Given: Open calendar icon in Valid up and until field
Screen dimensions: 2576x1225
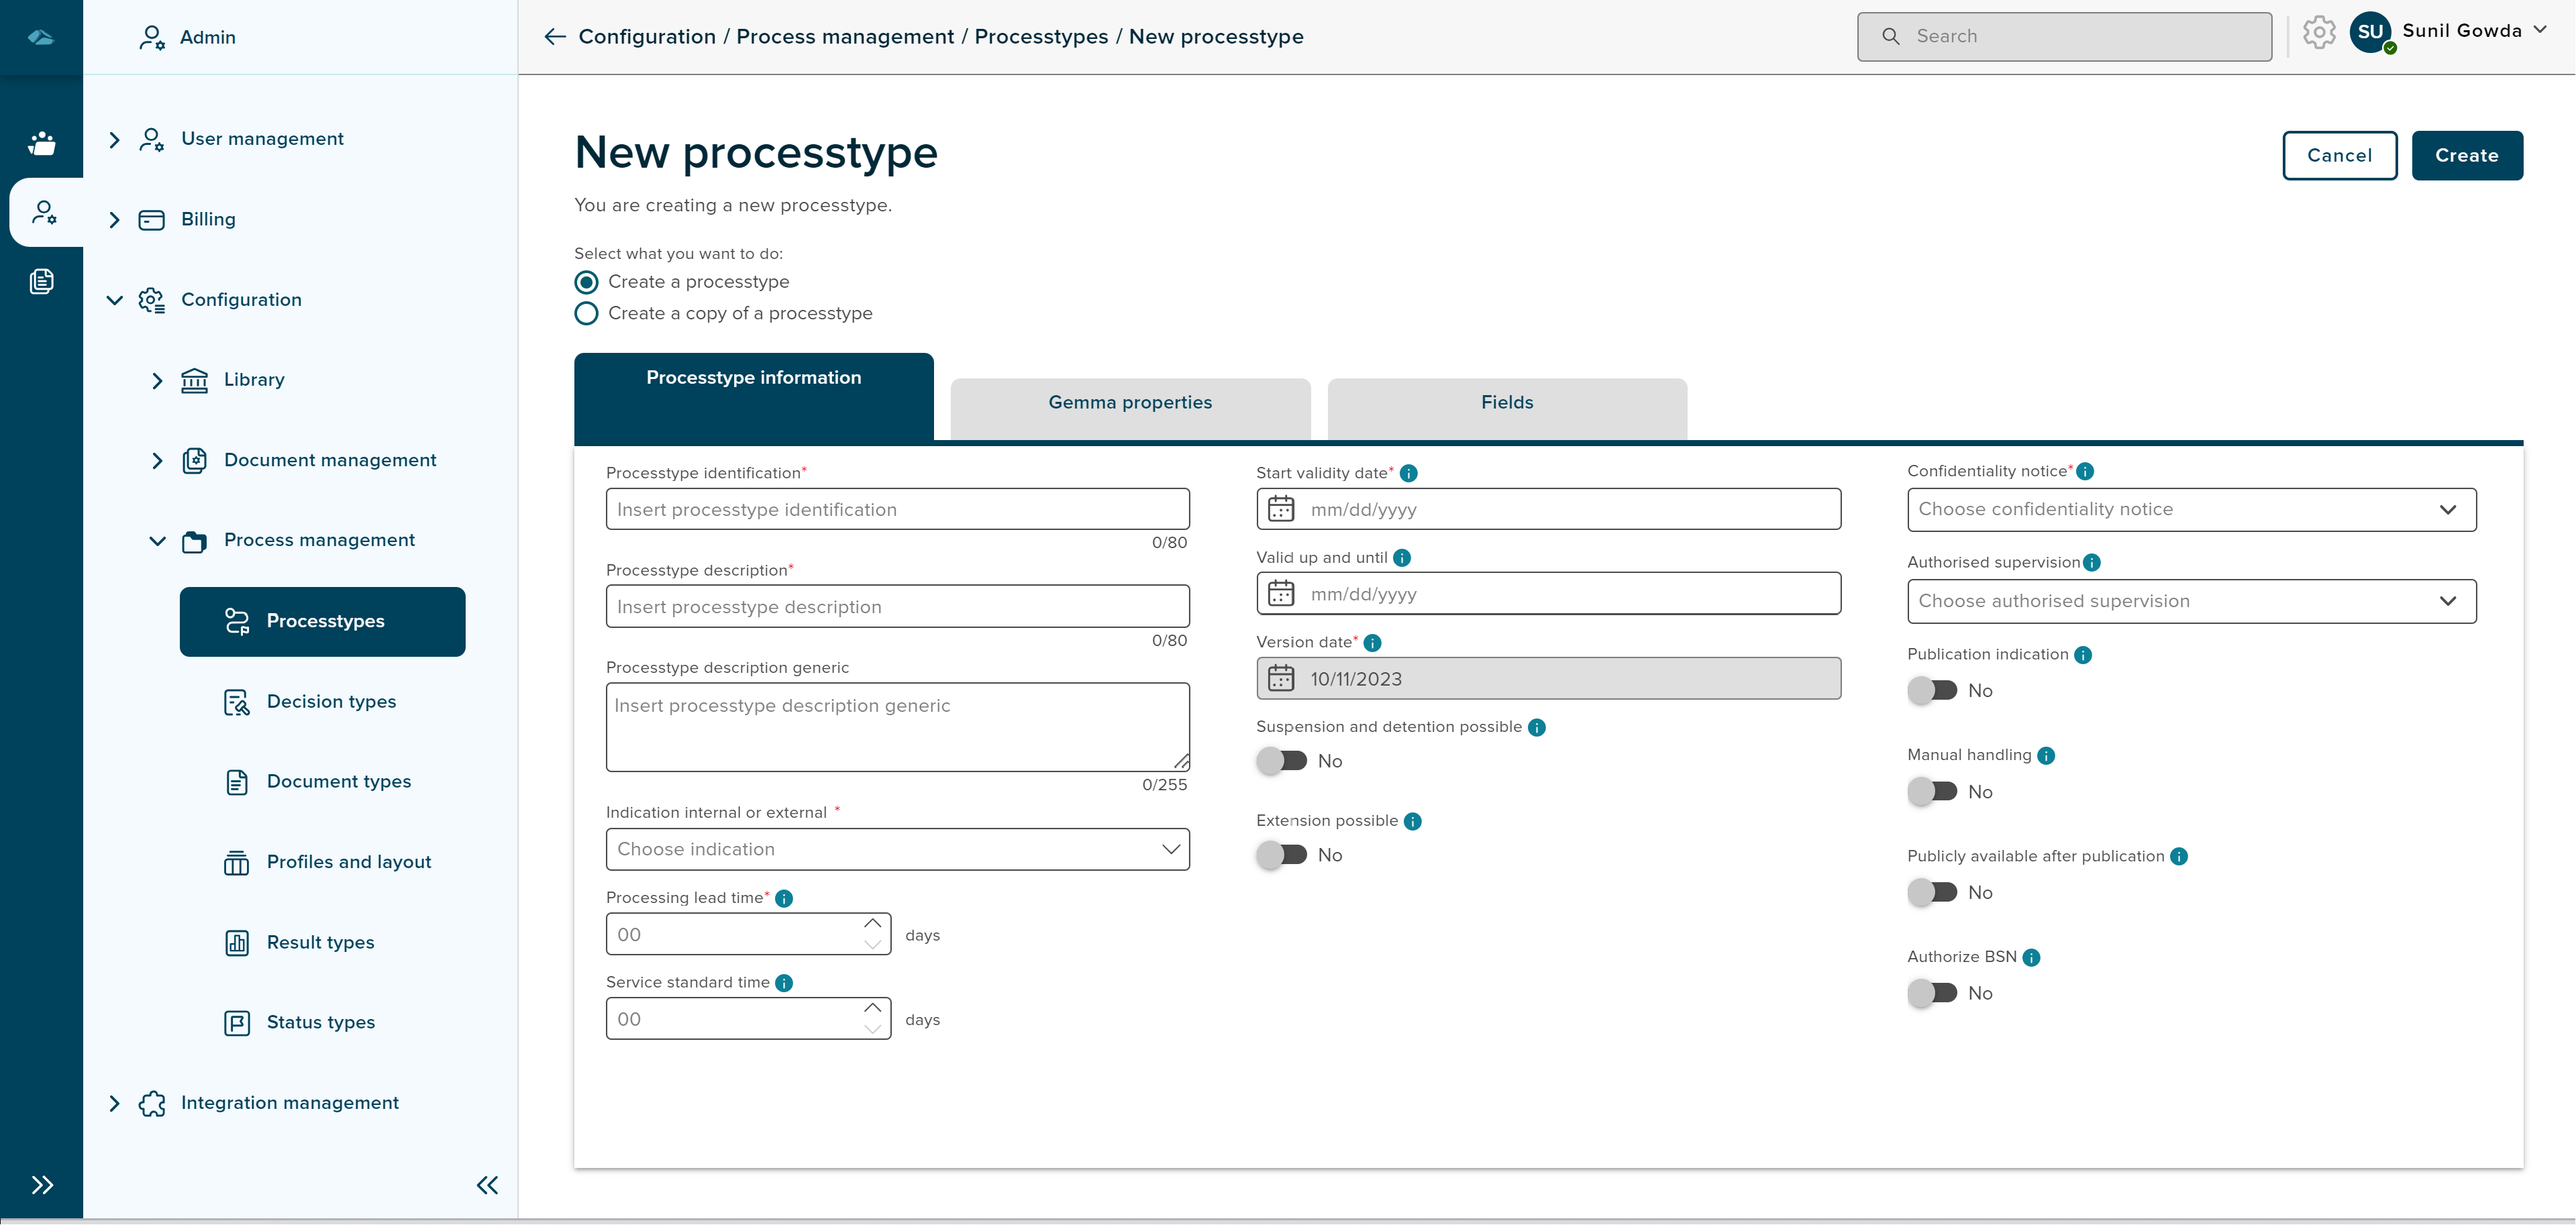Looking at the screenshot, I should (1281, 594).
